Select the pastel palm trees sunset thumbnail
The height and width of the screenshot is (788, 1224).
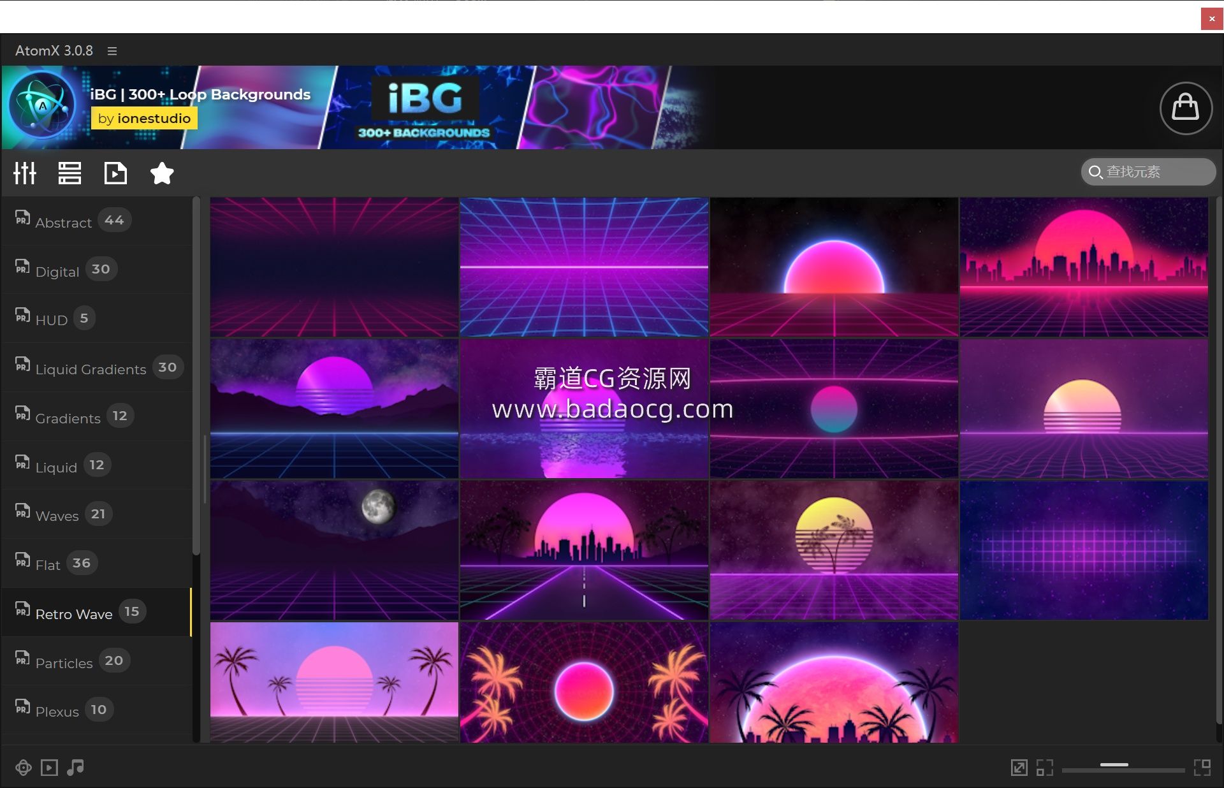point(334,682)
